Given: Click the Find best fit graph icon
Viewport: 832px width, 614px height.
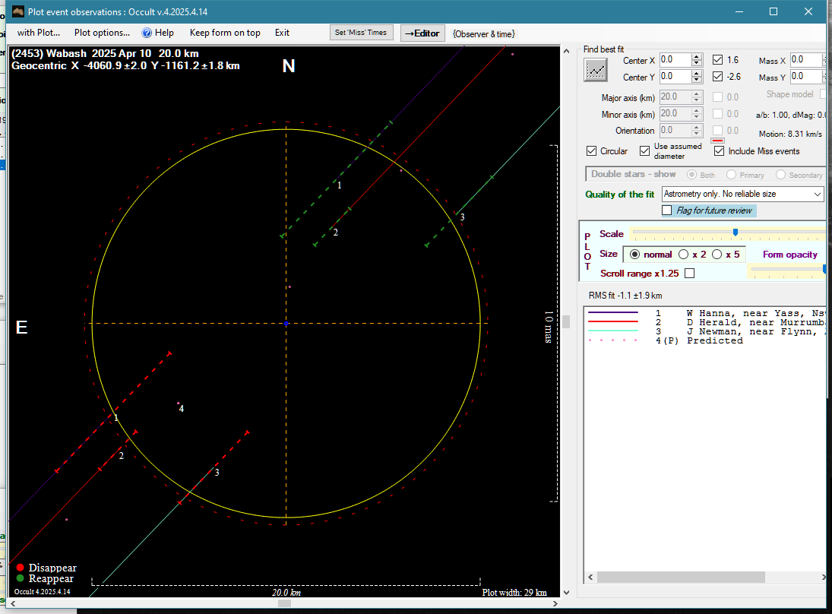Looking at the screenshot, I should (596, 70).
